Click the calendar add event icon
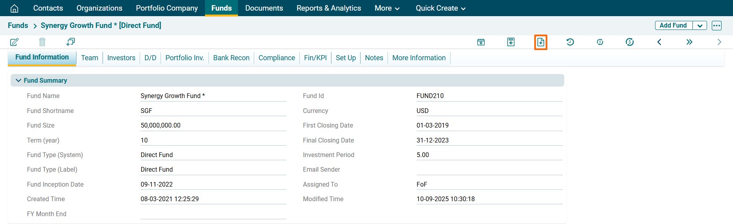 click(x=481, y=42)
